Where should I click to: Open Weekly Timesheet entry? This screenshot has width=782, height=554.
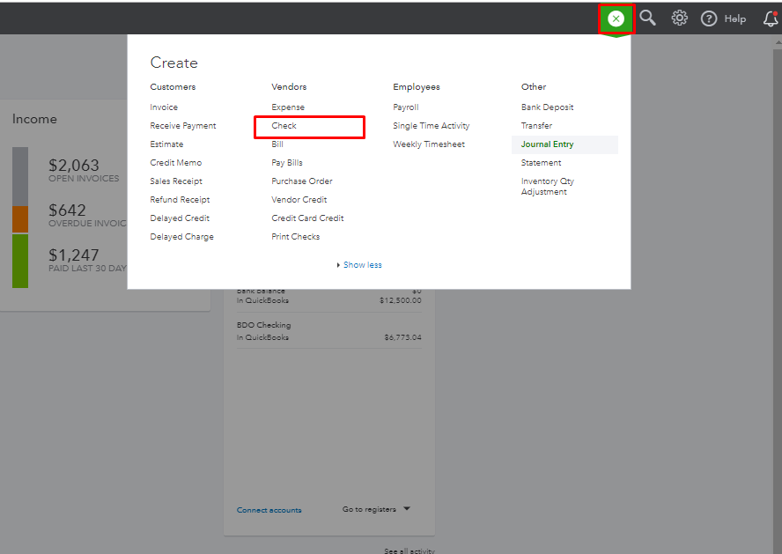pyautogui.click(x=429, y=144)
